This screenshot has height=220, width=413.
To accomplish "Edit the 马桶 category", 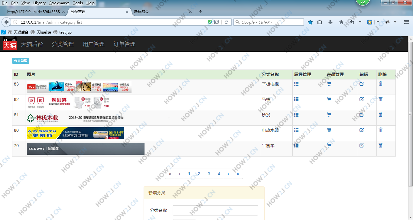I will [362, 99].
